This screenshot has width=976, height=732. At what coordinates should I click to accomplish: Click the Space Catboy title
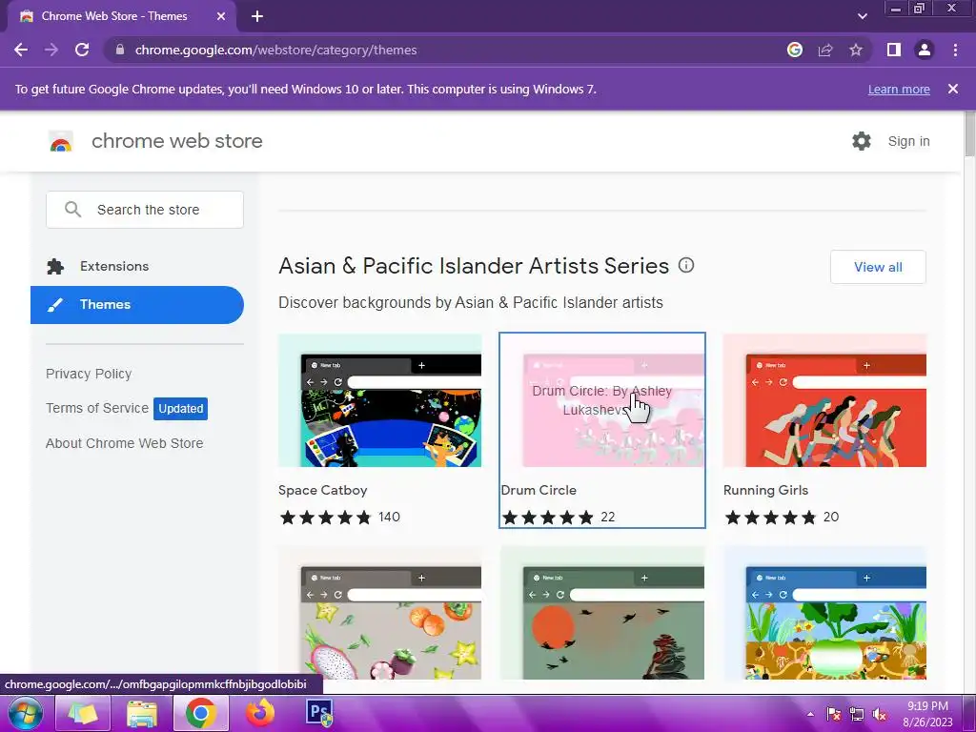click(322, 490)
